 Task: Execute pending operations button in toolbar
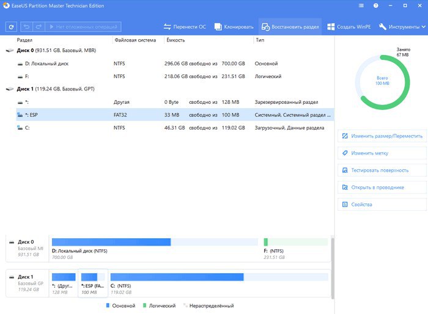coord(83,27)
